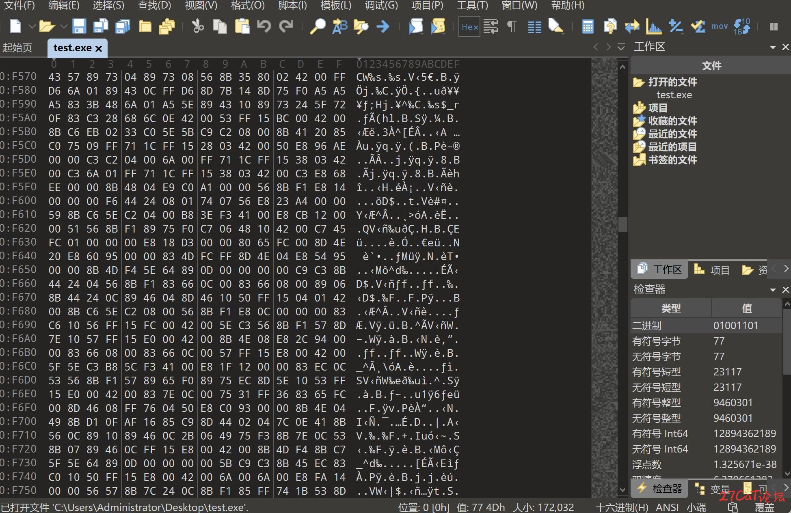Click the Redo arrow icon
Viewport: 791px width, 513px height.
pyautogui.click(x=286, y=26)
